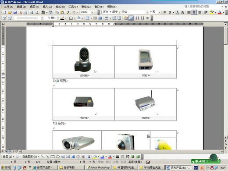Click the 系列产品.doc taskbar button

tap(178, 167)
